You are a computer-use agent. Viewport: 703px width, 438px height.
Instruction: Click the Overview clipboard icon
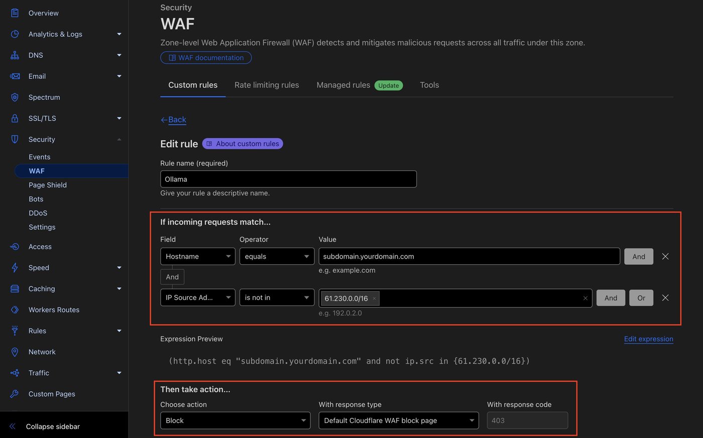(15, 13)
